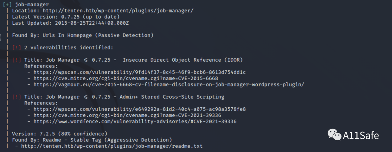
Task: Click 'Found By: Readme - Stable Tag' line
Action: [91, 140]
